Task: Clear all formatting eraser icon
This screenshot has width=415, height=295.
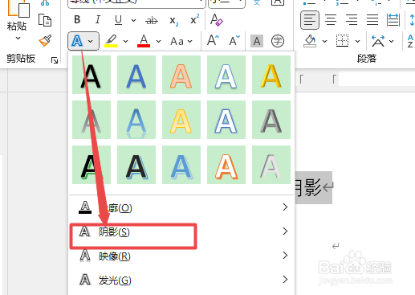Action: (x=216, y=20)
